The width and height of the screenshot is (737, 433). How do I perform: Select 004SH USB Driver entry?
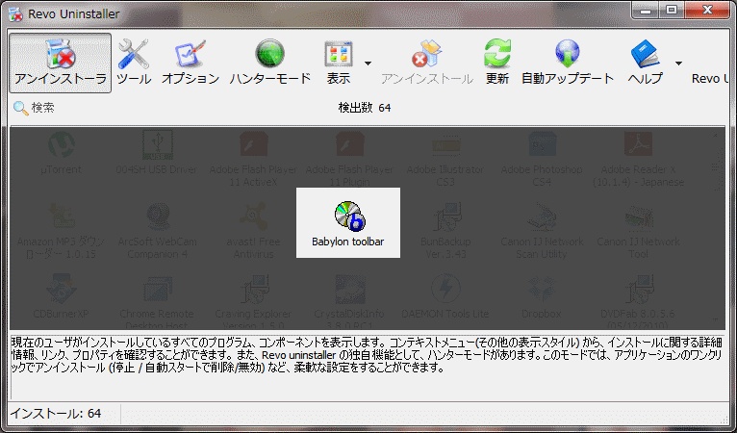pos(157,153)
